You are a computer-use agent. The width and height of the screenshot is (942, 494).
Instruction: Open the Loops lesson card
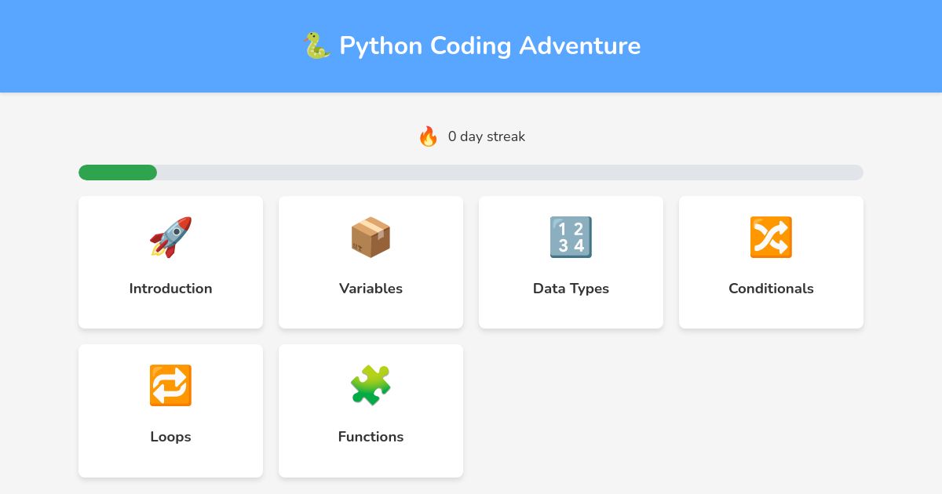point(170,410)
